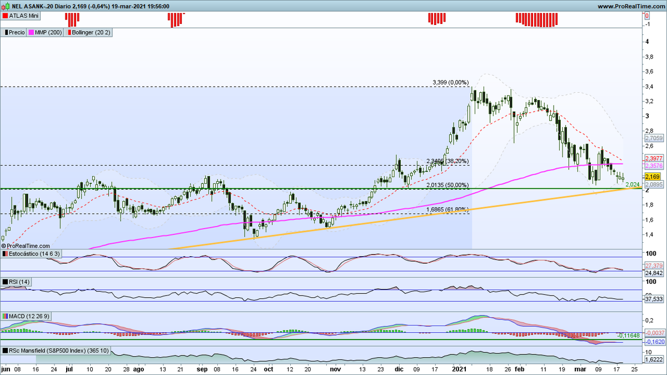Click the jul label on time axis
667x375 pixels.
(70, 368)
